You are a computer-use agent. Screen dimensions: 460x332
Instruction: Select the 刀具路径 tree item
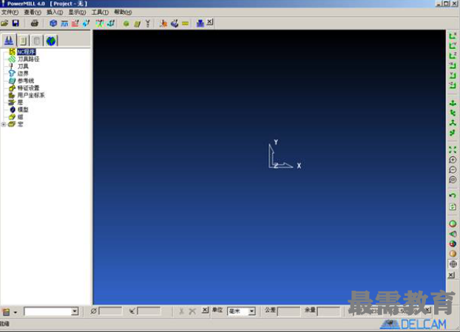pos(28,59)
